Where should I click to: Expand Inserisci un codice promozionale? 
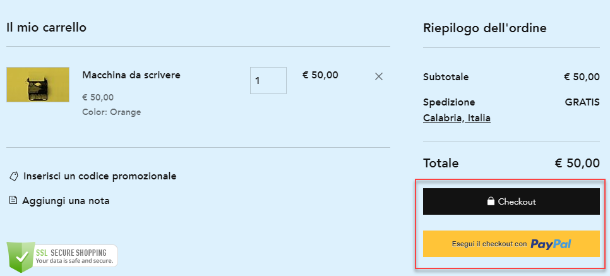pos(100,176)
